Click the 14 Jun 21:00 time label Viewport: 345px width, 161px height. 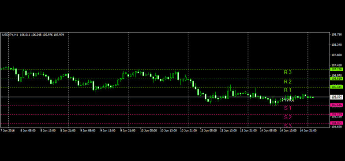[x=308, y=131]
